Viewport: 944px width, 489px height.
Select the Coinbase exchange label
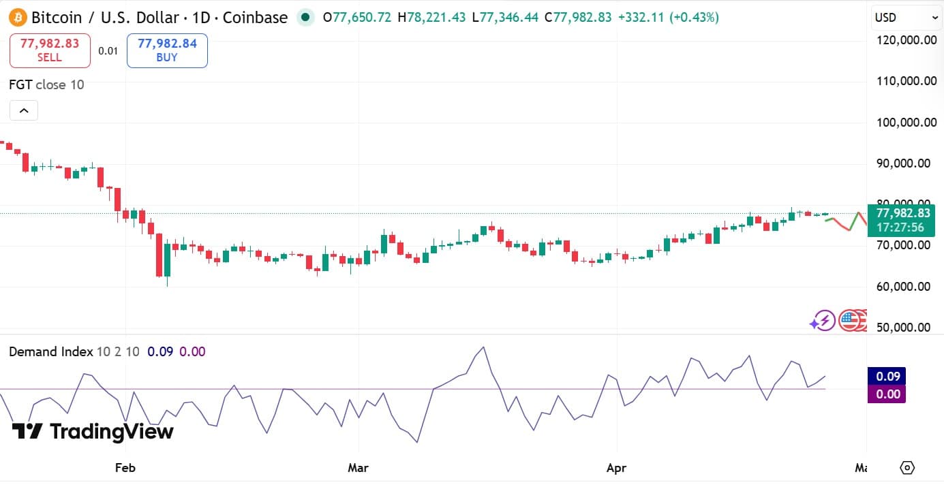254,18
